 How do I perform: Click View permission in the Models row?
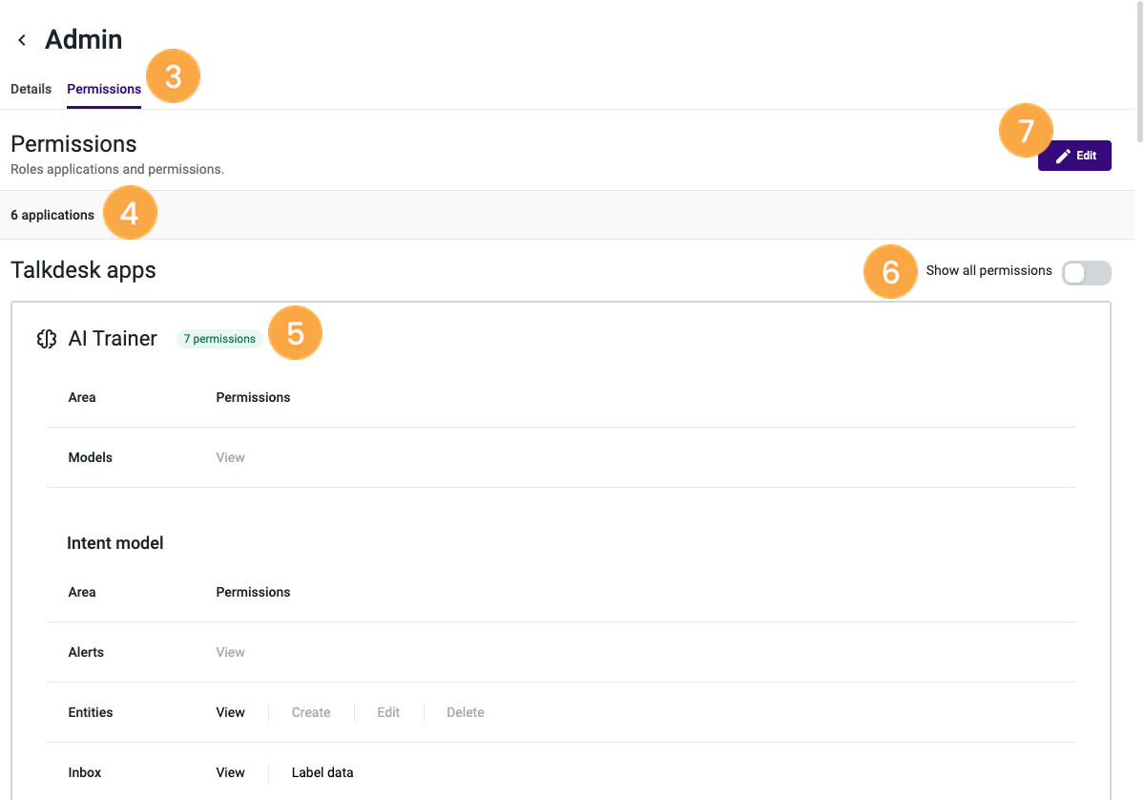(x=231, y=457)
